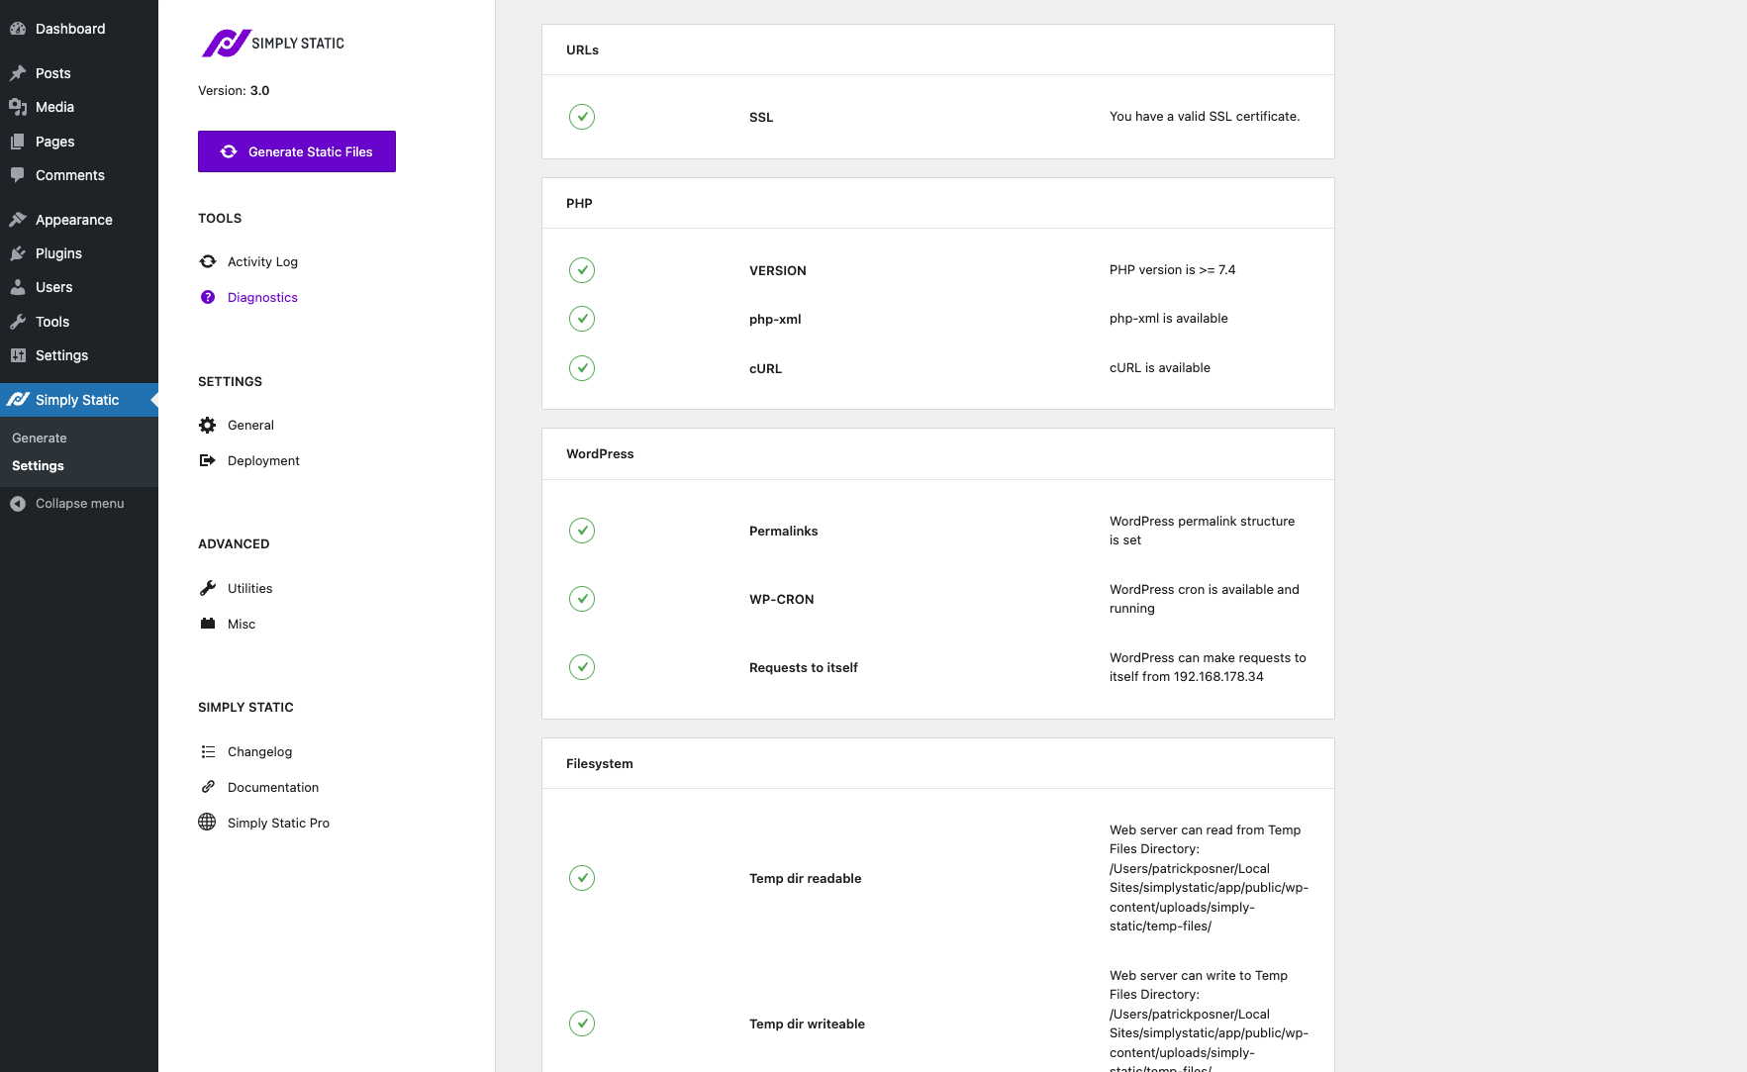This screenshot has width=1747, height=1072.
Task: Click the PHP VERSION green checkmark icon
Action: pos(582,270)
